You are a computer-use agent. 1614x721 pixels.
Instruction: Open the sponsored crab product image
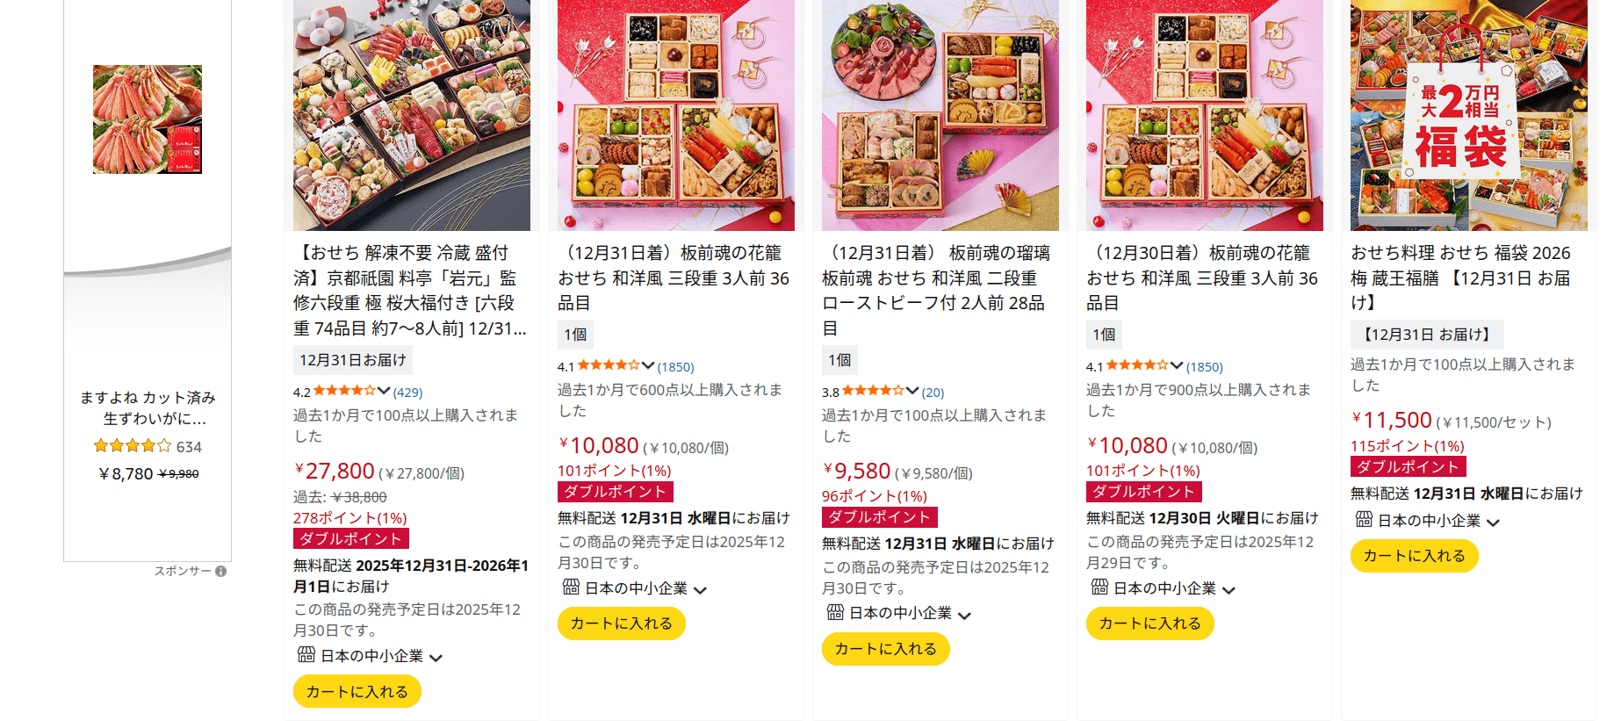click(148, 119)
